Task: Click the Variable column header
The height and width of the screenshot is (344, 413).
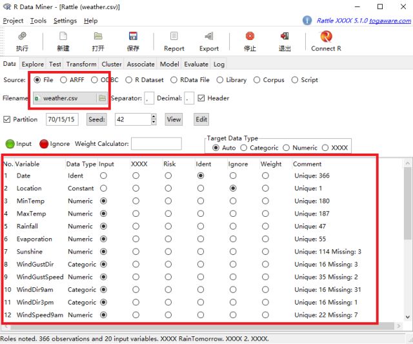Action: click(x=27, y=164)
